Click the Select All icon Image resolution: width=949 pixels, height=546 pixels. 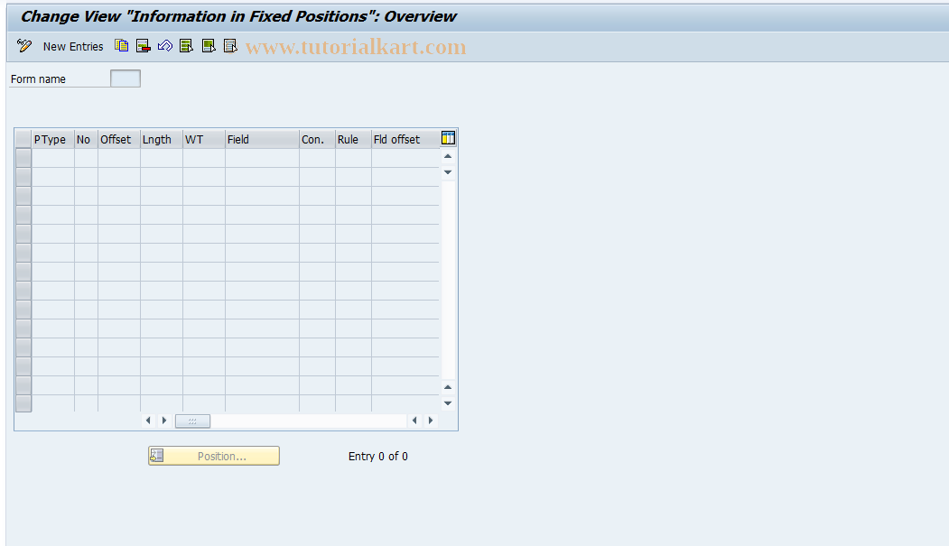point(186,46)
